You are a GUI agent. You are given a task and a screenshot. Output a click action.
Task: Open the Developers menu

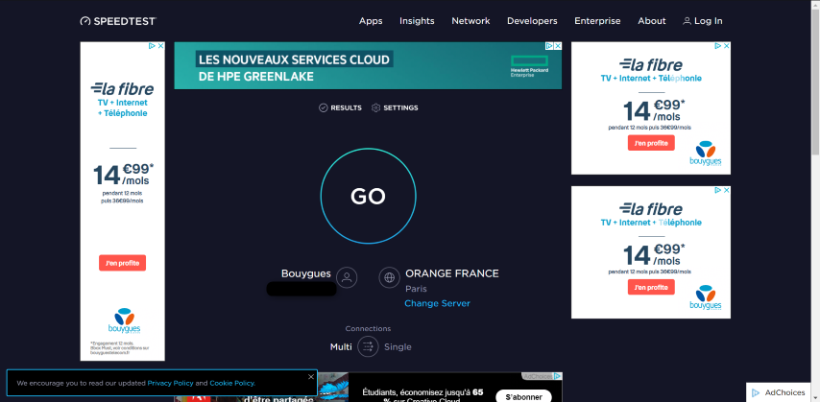(532, 21)
